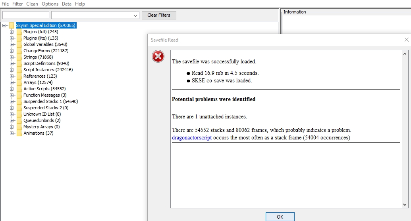
Task: Expand the References node
Action: point(12,76)
